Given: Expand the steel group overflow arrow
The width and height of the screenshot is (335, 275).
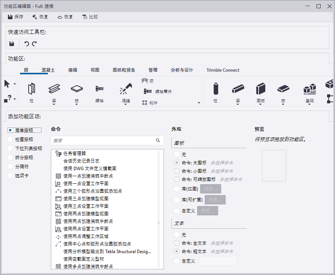Looking at the screenshot, I should (x=199, y=103).
